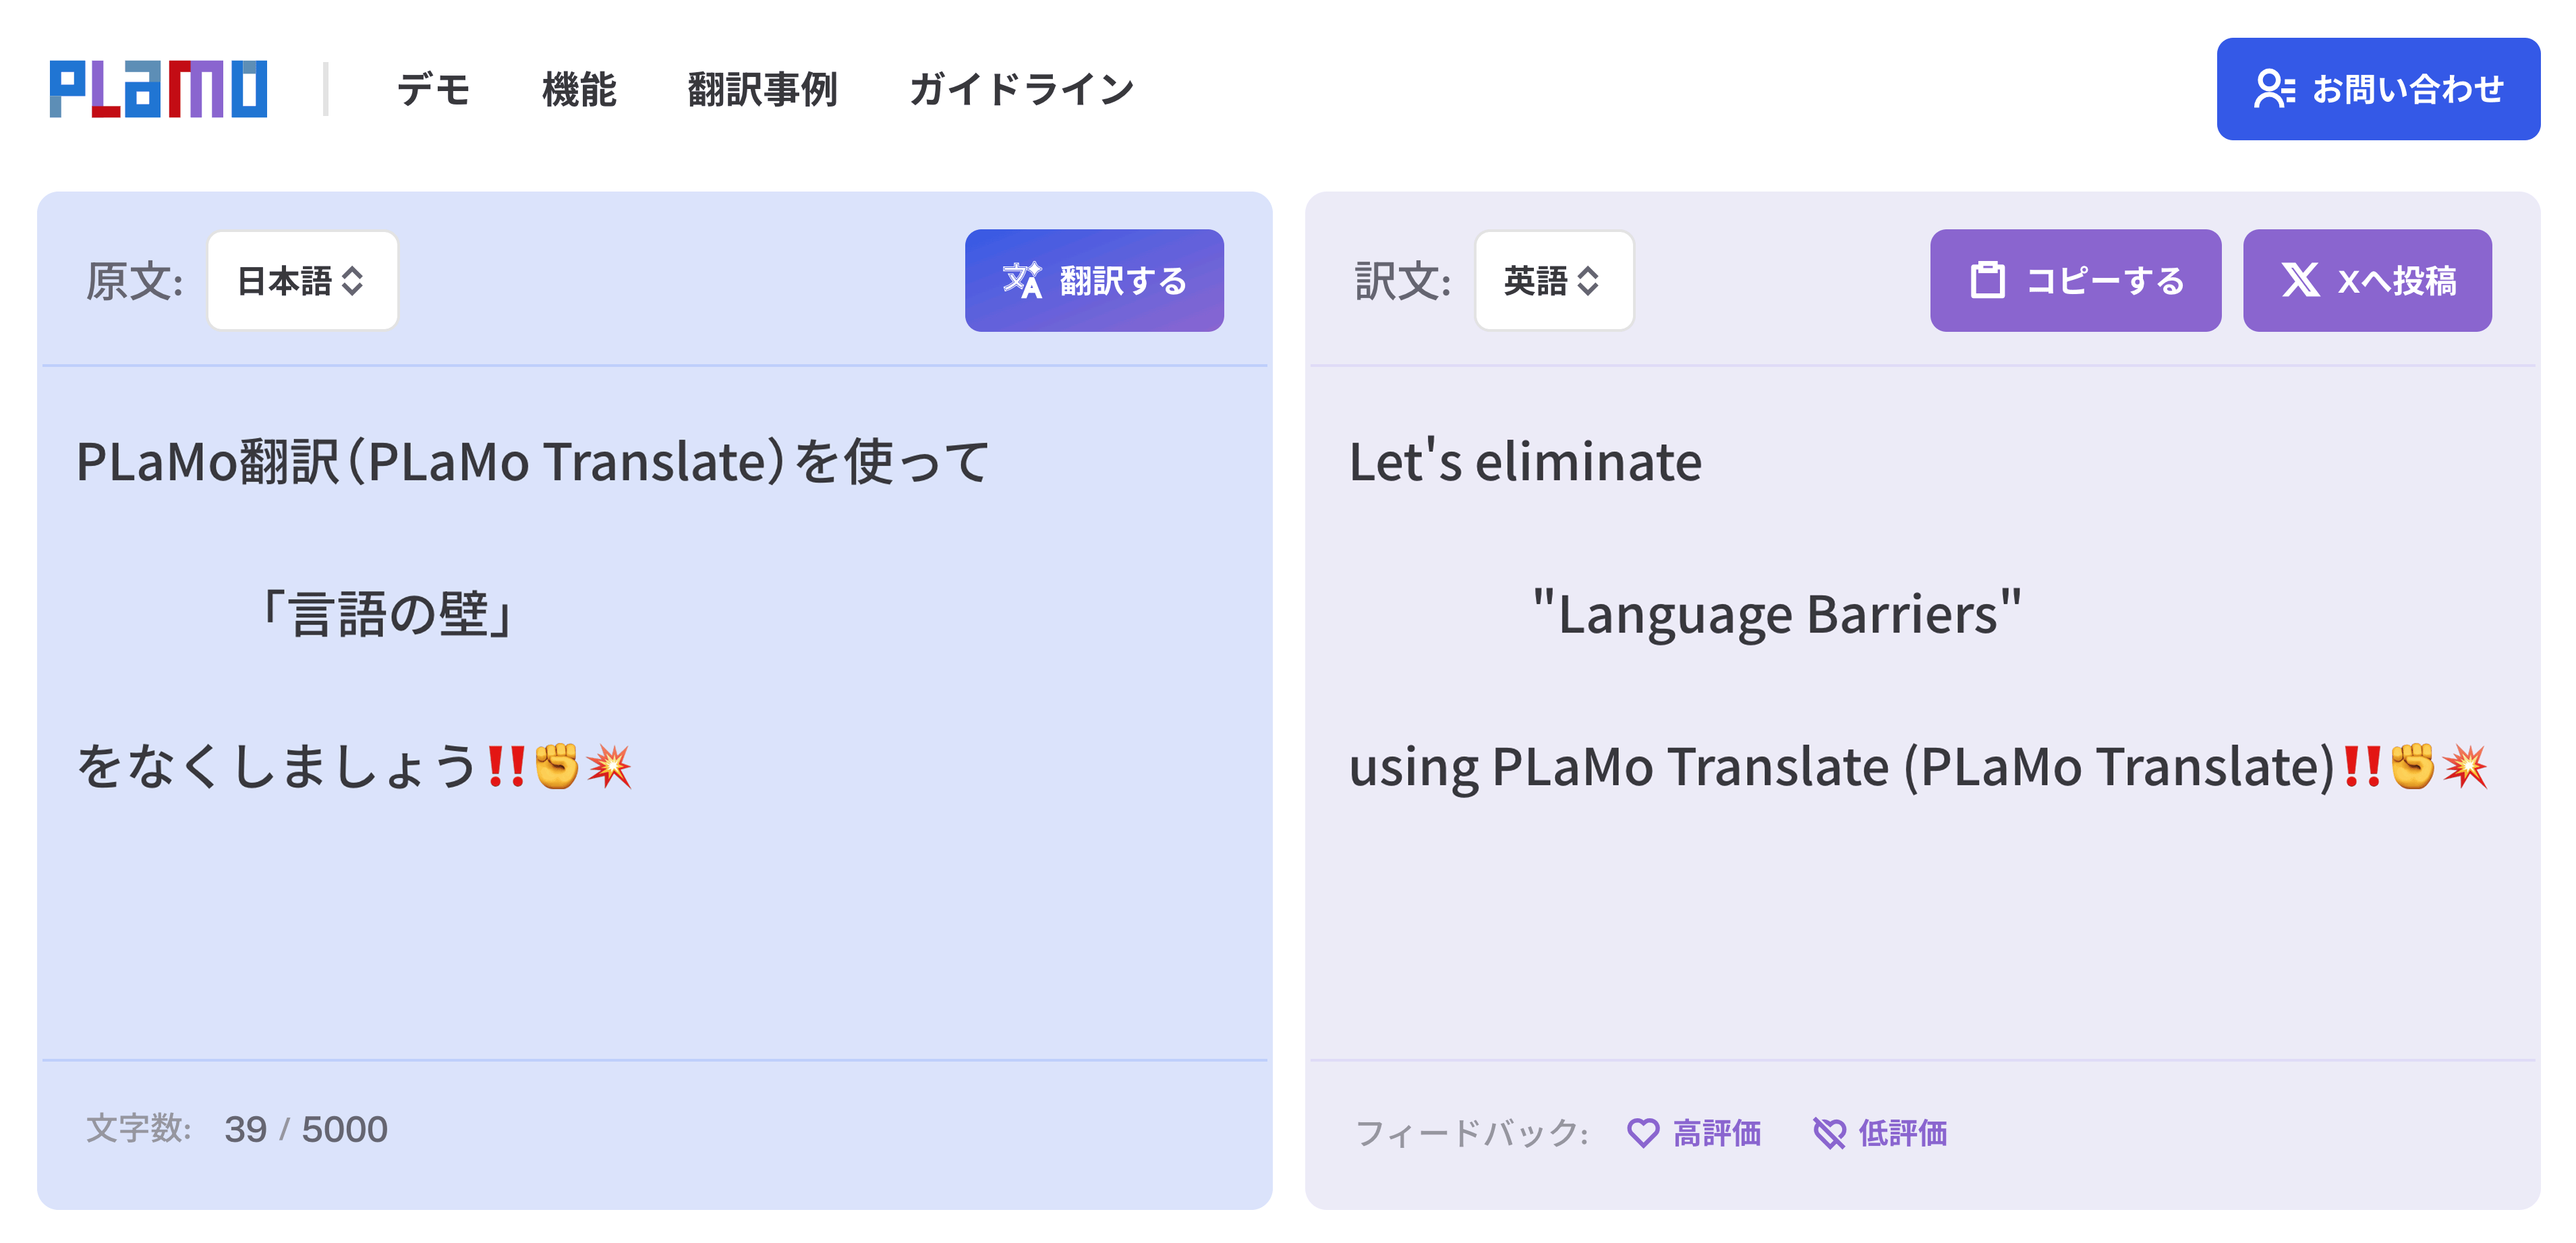Image resolution: width=2576 pixels, height=1243 pixels.
Task: Click the contact person icon
Action: 2273,89
